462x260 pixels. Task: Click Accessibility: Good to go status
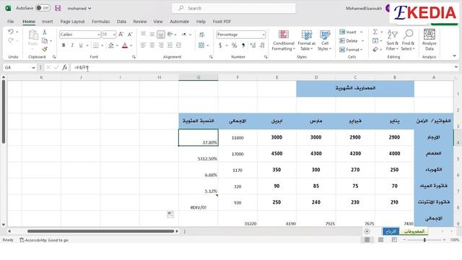coord(44,240)
